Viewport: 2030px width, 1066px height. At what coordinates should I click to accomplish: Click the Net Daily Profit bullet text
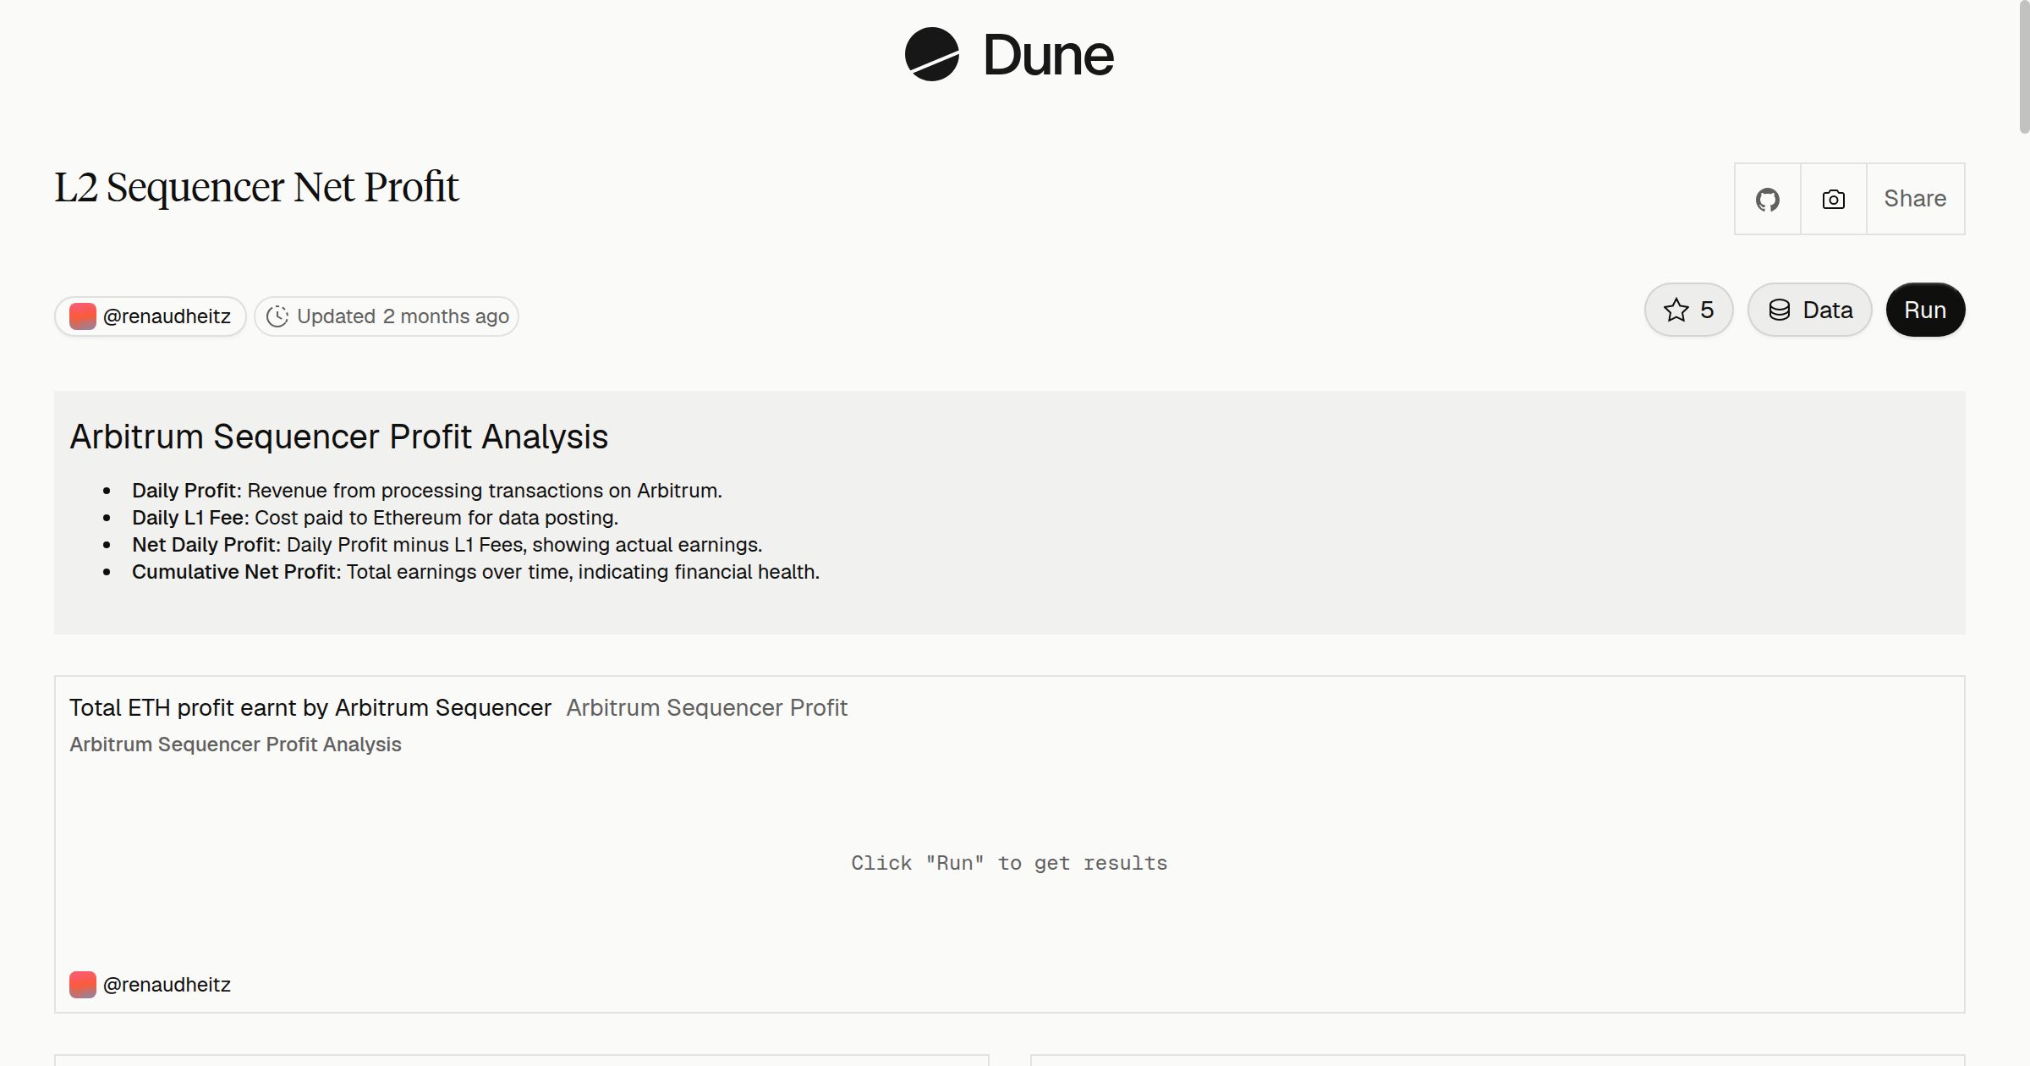pos(447,545)
